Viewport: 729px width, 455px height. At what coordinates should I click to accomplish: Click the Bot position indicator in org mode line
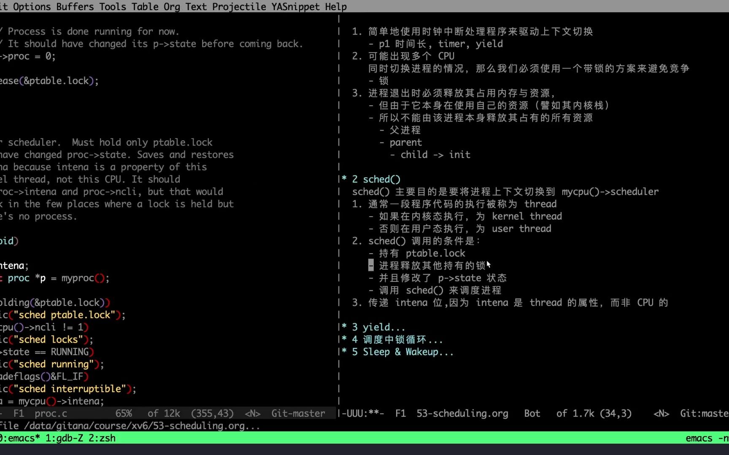click(532, 414)
